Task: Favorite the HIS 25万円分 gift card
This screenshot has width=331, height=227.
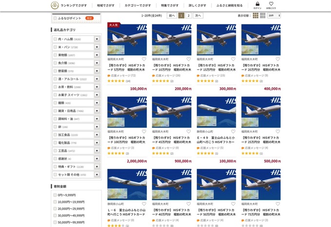Action: [278, 132]
